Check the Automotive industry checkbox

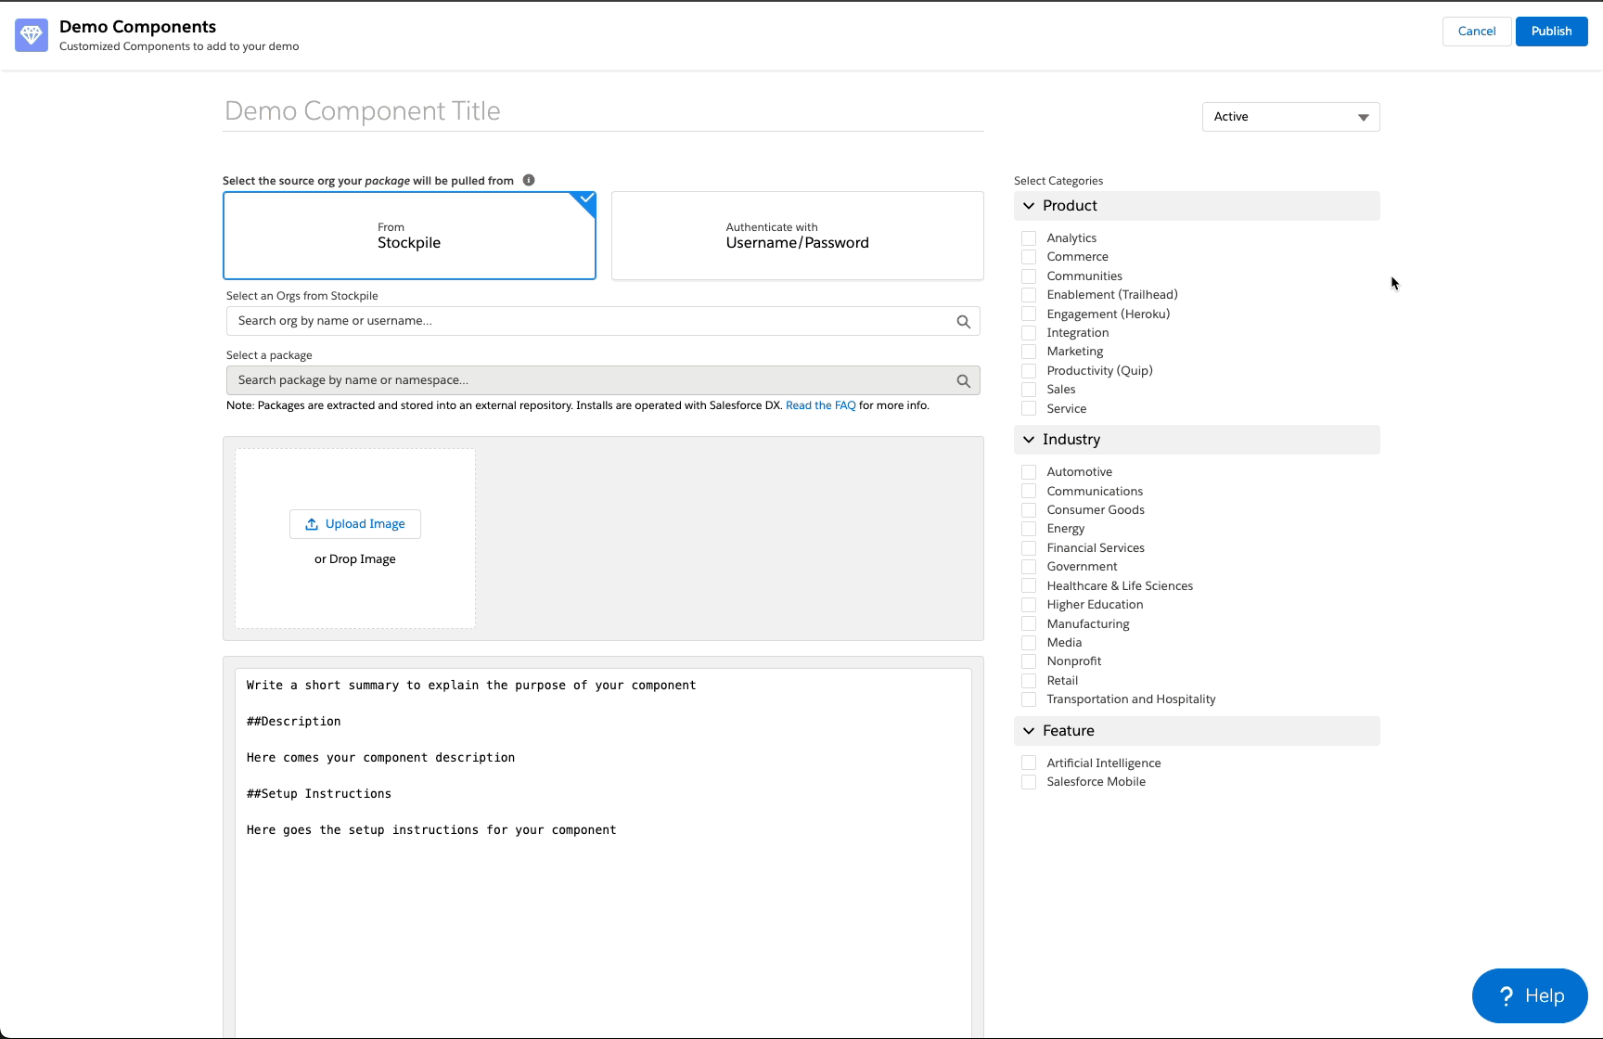pos(1029,472)
